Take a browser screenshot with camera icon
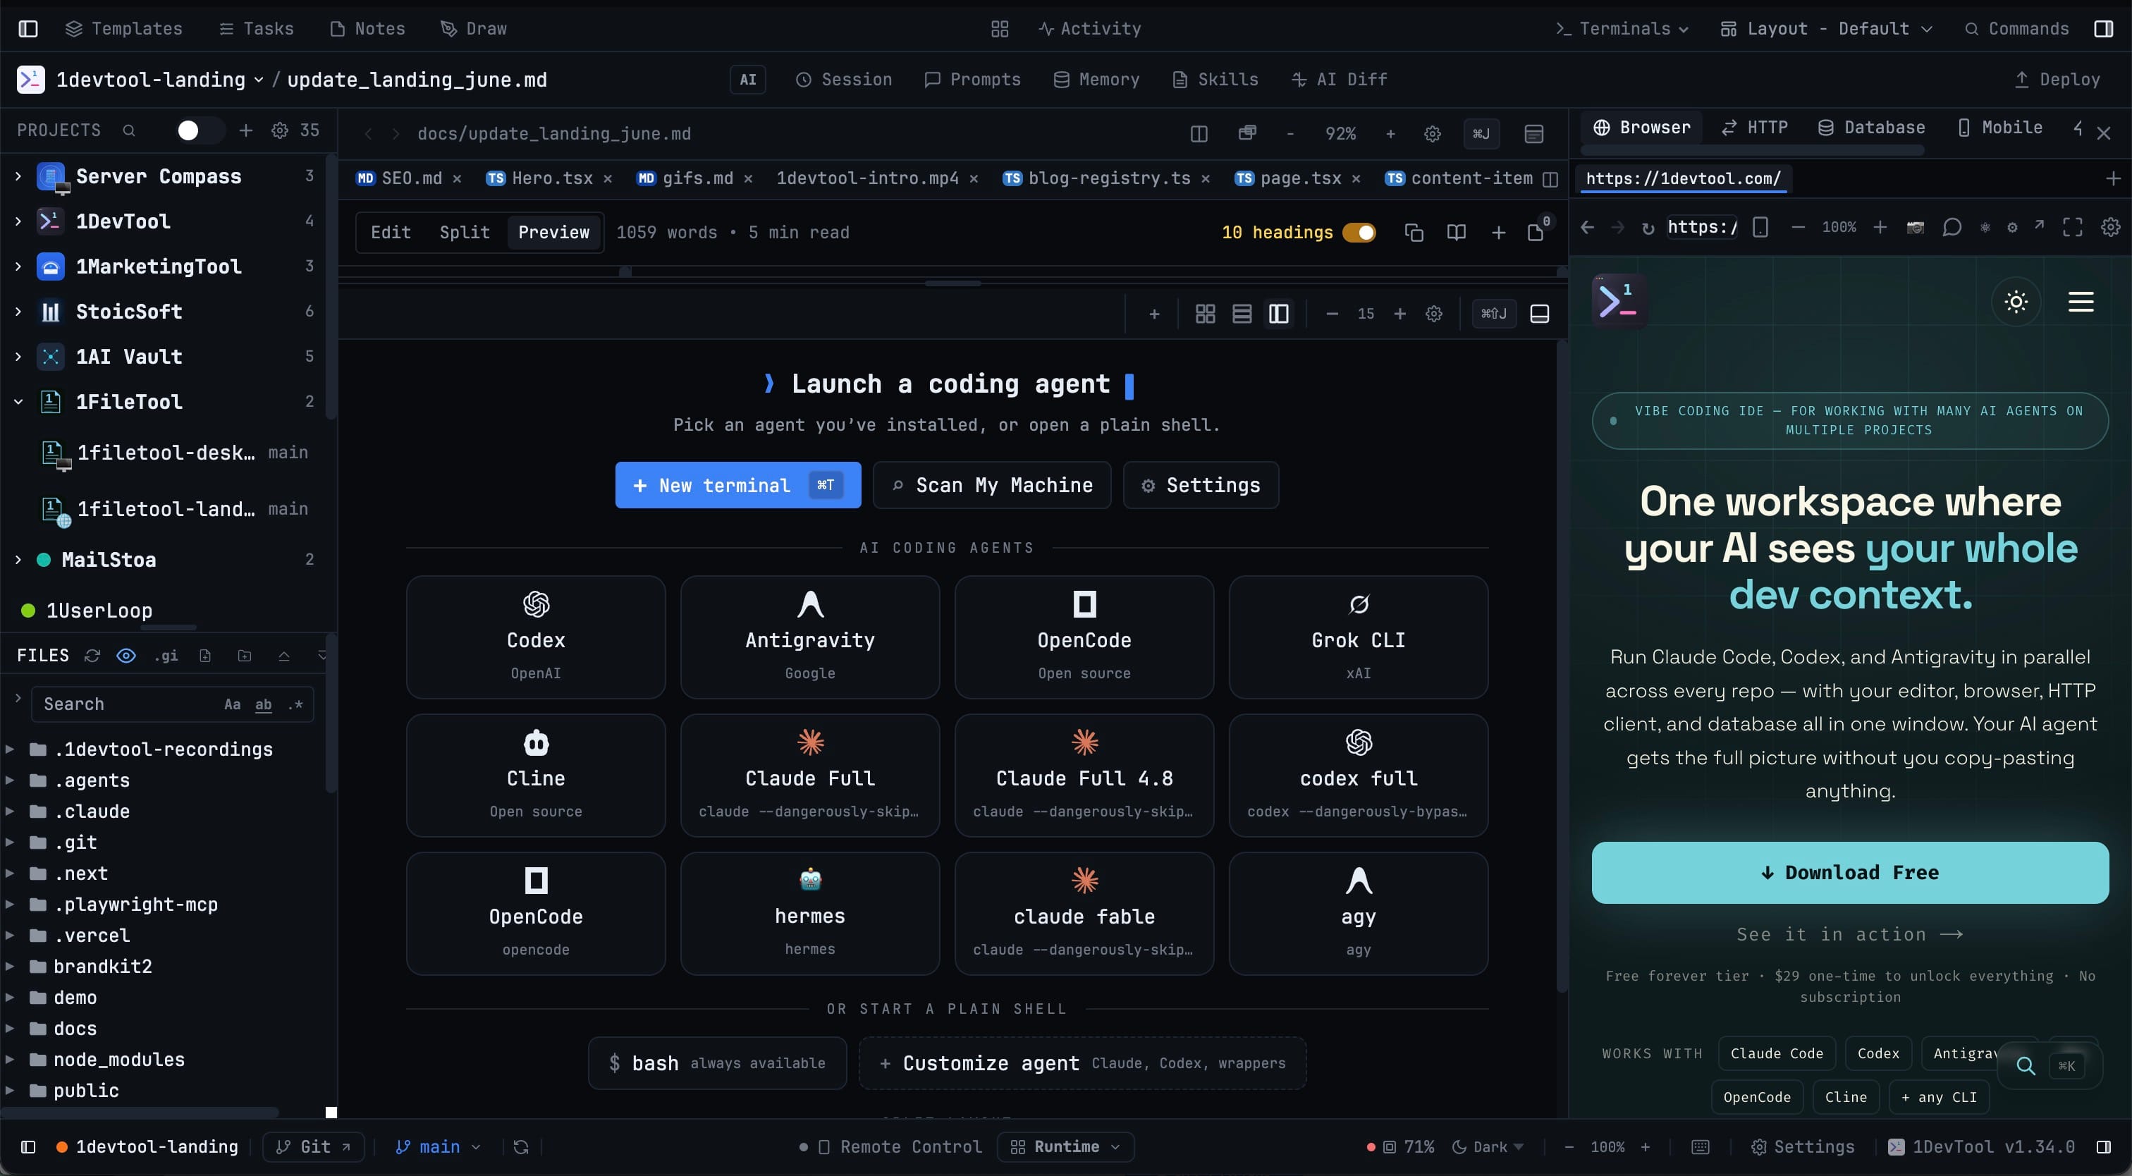The width and height of the screenshot is (2132, 1176). pos(1914,228)
